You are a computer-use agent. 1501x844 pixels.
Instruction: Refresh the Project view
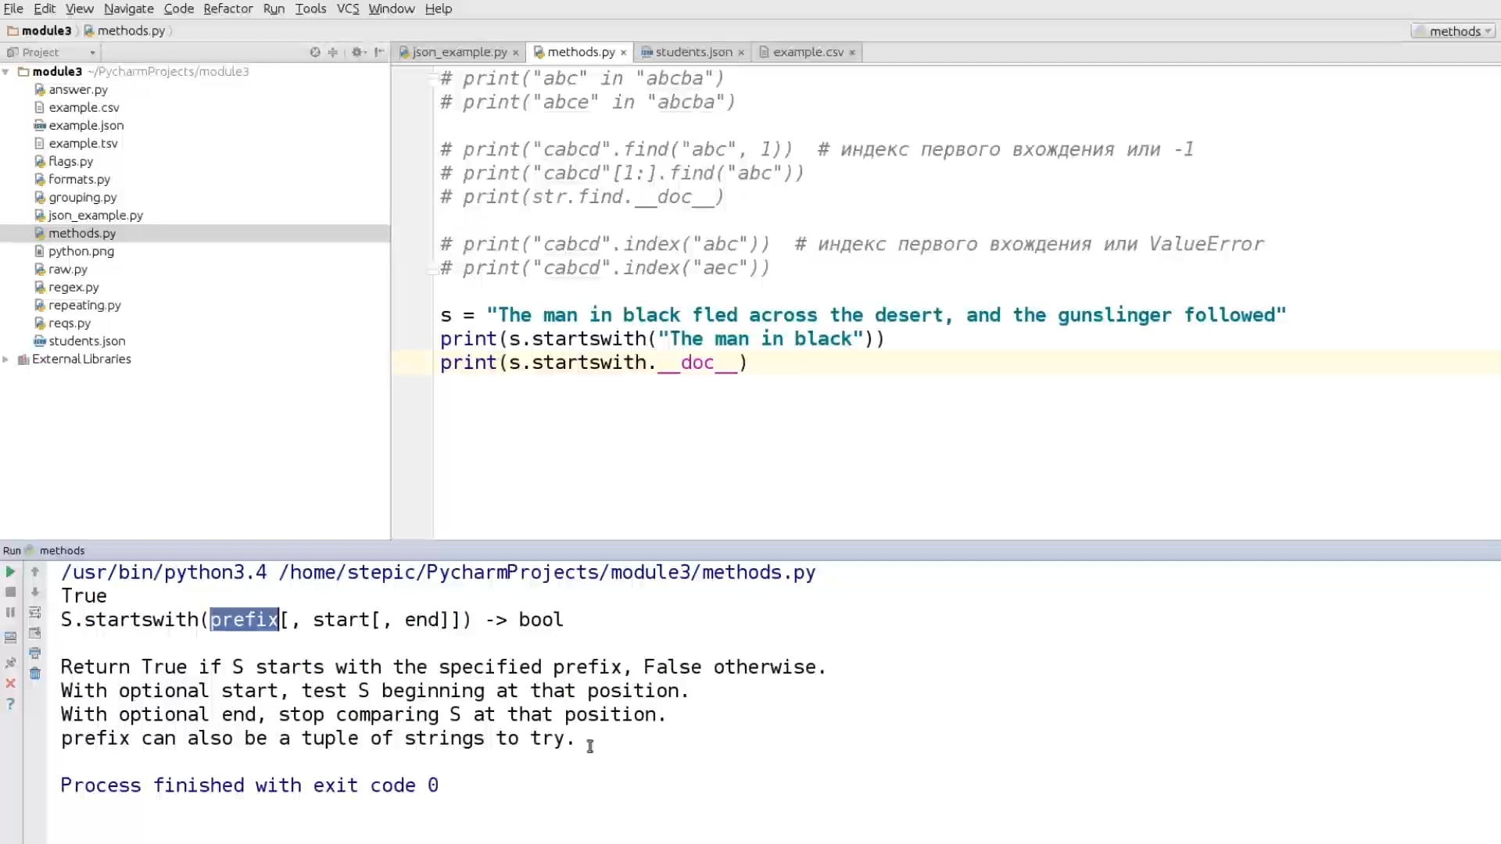315,52
